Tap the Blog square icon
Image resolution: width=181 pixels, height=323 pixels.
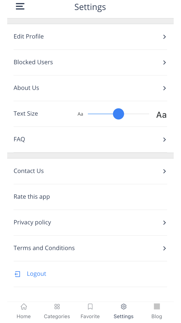(157, 306)
